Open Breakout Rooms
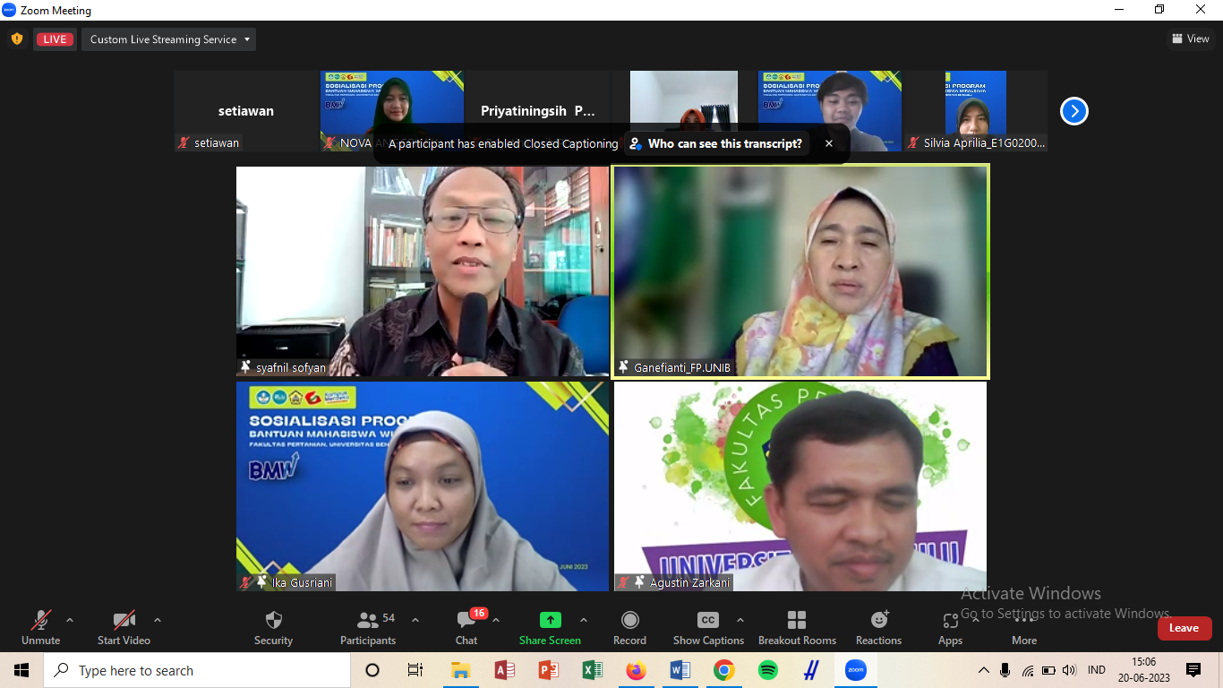 point(797,628)
